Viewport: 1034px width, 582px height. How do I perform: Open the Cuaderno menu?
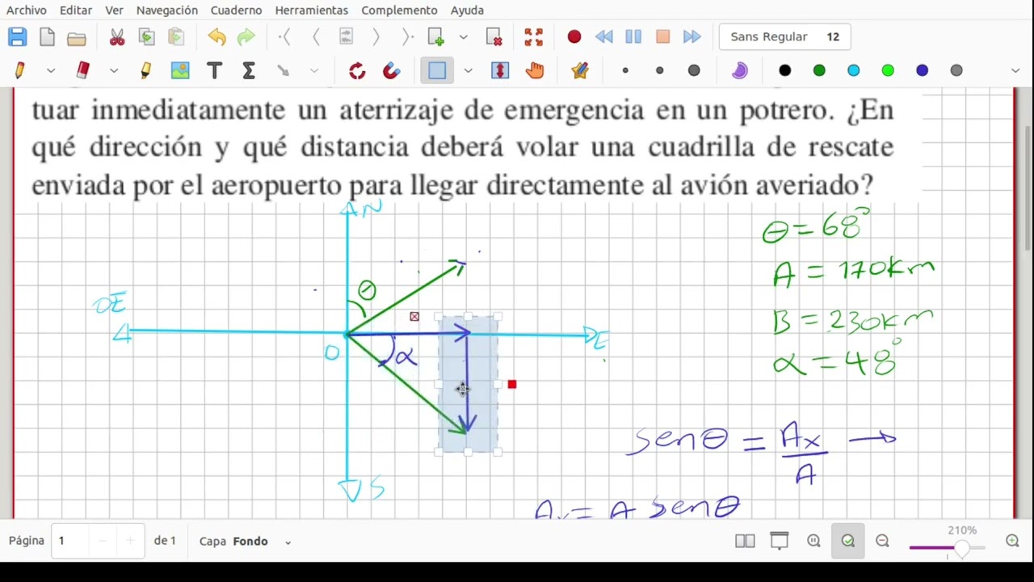click(236, 10)
